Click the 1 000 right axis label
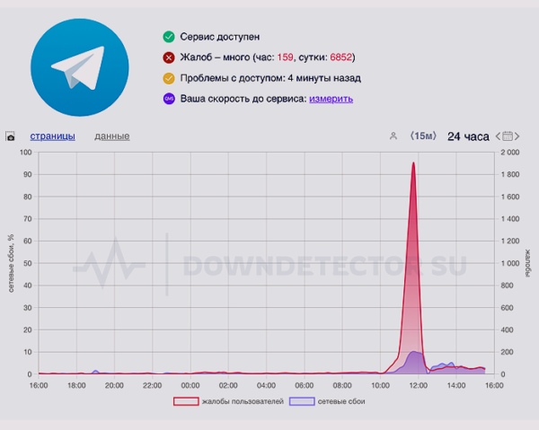 click(509, 263)
